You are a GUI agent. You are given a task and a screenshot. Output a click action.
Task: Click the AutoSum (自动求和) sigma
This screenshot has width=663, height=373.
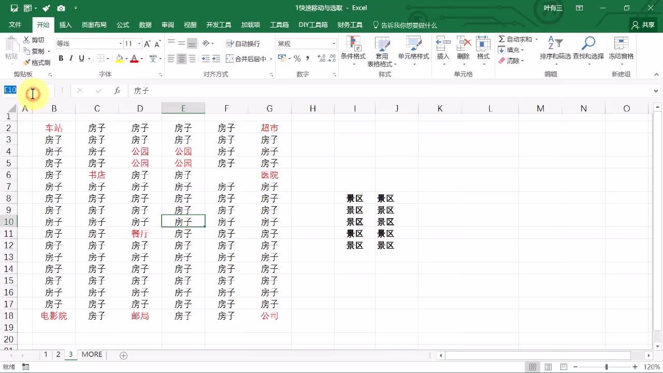click(515, 39)
